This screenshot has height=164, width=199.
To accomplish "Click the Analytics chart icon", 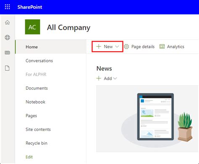I will [162, 47].
